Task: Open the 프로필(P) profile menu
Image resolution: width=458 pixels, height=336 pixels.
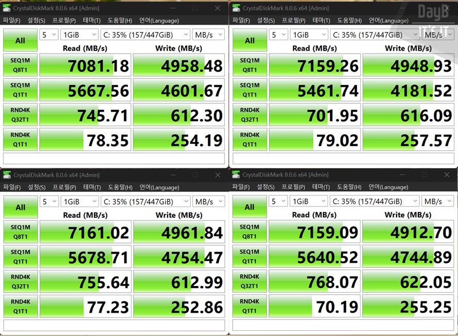Action: pyautogui.click(x=63, y=21)
